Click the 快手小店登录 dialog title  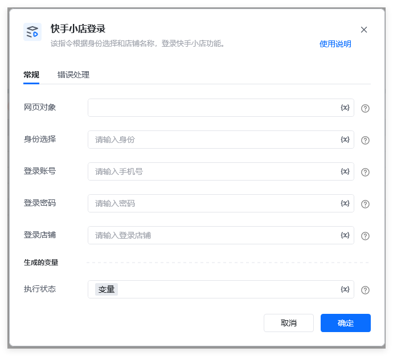[x=78, y=28]
